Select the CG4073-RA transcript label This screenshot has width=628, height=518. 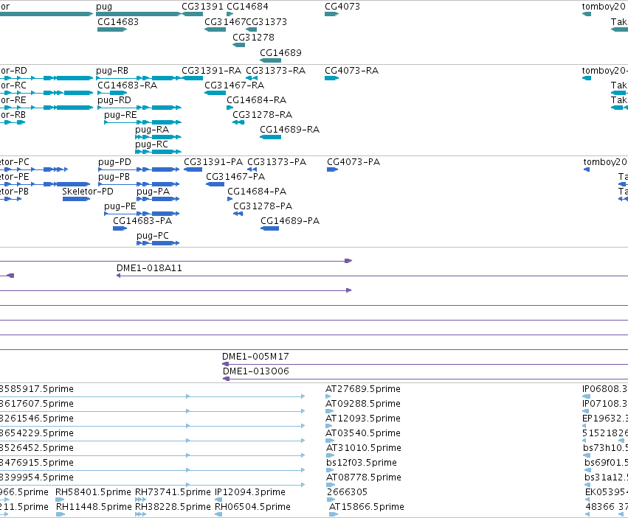click(351, 71)
